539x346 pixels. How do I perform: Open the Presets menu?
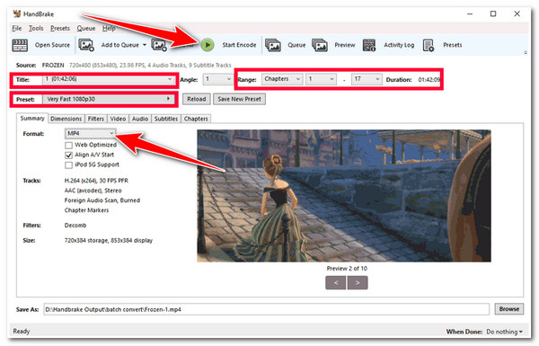click(60, 28)
